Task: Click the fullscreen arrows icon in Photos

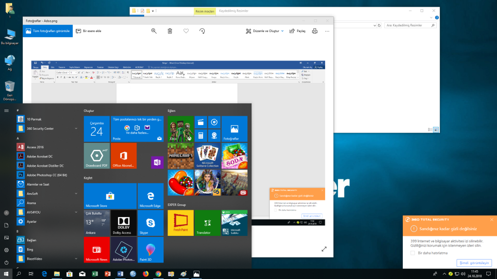Action: pos(324,249)
